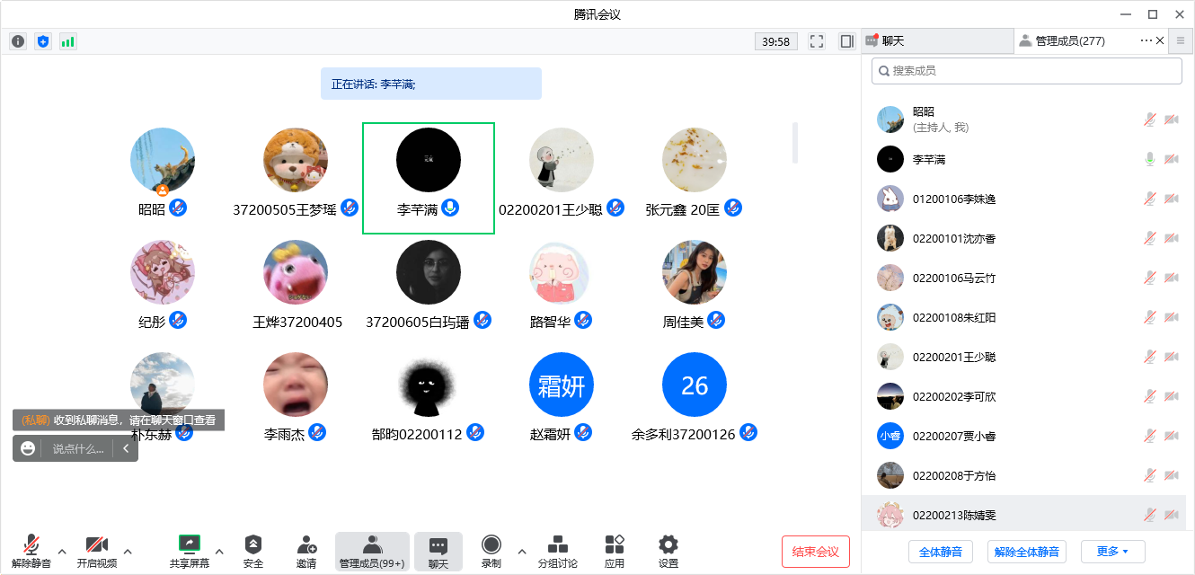Open the Settings gear icon
The image size is (1195, 575).
668,552
